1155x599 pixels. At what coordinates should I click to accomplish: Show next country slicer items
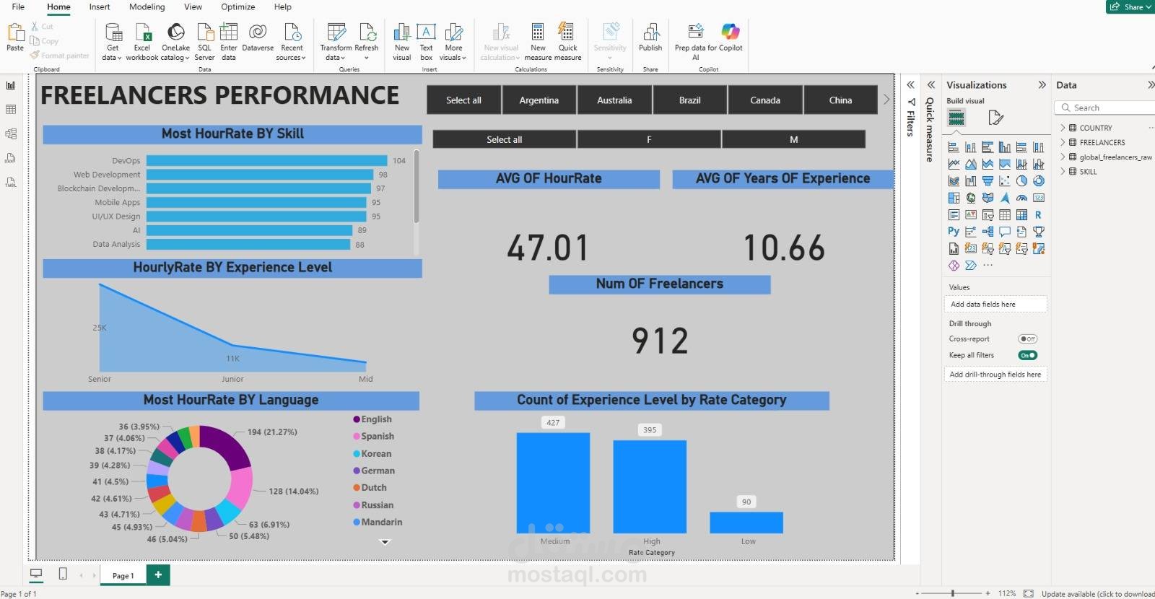[x=886, y=100]
